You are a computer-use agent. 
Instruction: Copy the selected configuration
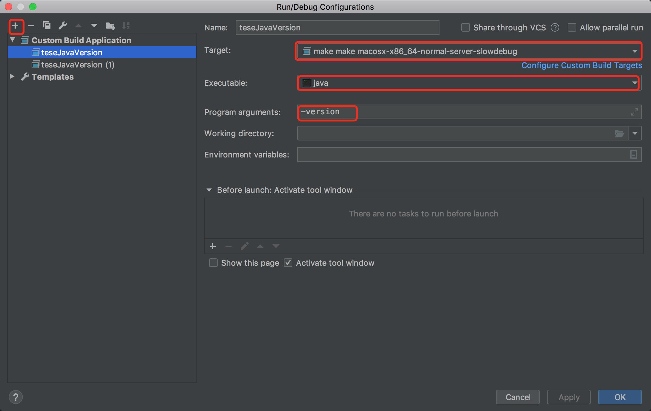(x=47, y=26)
